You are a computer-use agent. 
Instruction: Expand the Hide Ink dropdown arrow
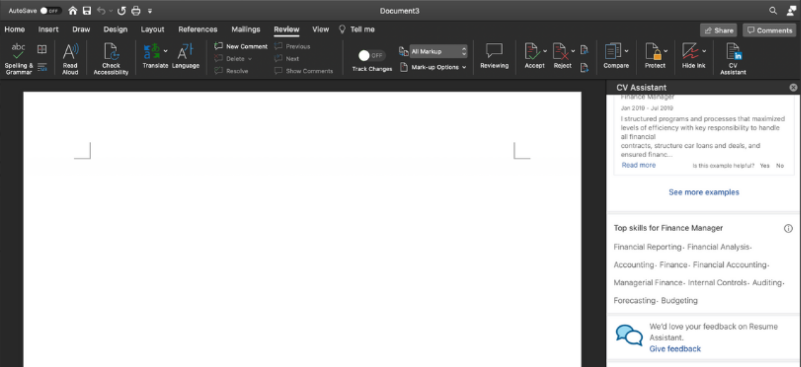tap(704, 51)
